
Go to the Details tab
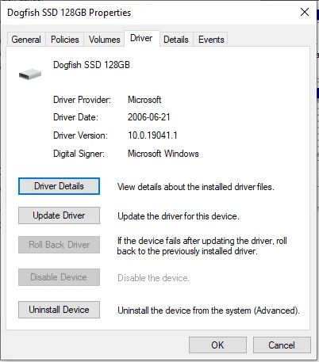pyautogui.click(x=176, y=40)
